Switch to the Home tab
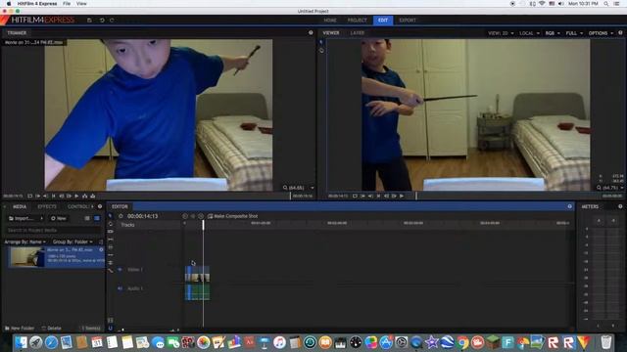The width and height of the screenshot is (627, 352). 330,20
